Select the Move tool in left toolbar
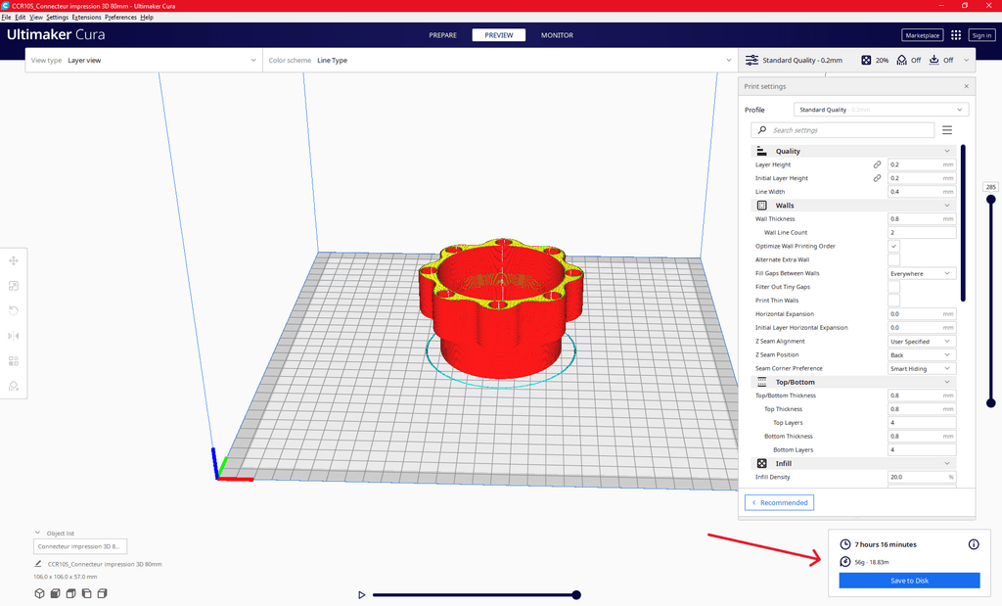The image size is (1002, 606). click(x=14, y=260)
